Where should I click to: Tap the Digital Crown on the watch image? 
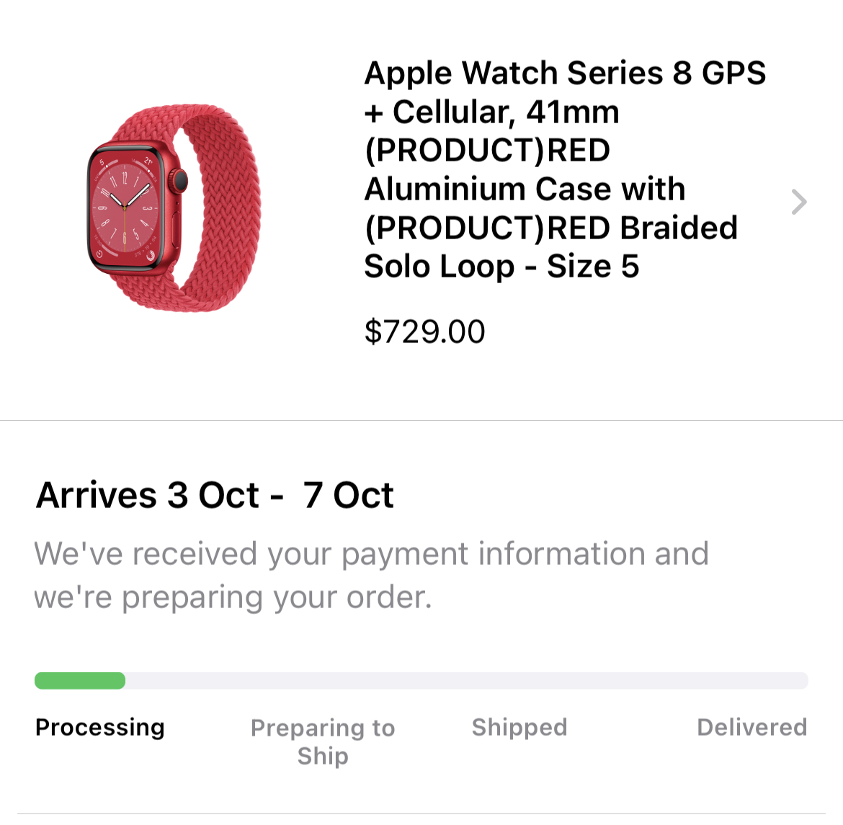click(x=179, y=180)
